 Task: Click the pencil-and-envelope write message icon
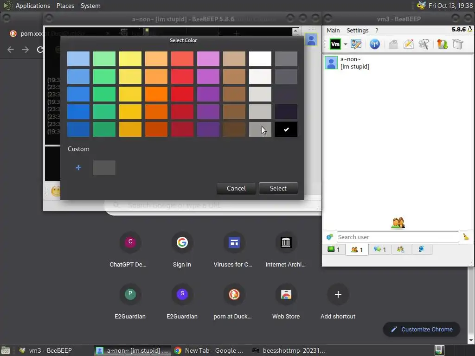click(408, 44)
